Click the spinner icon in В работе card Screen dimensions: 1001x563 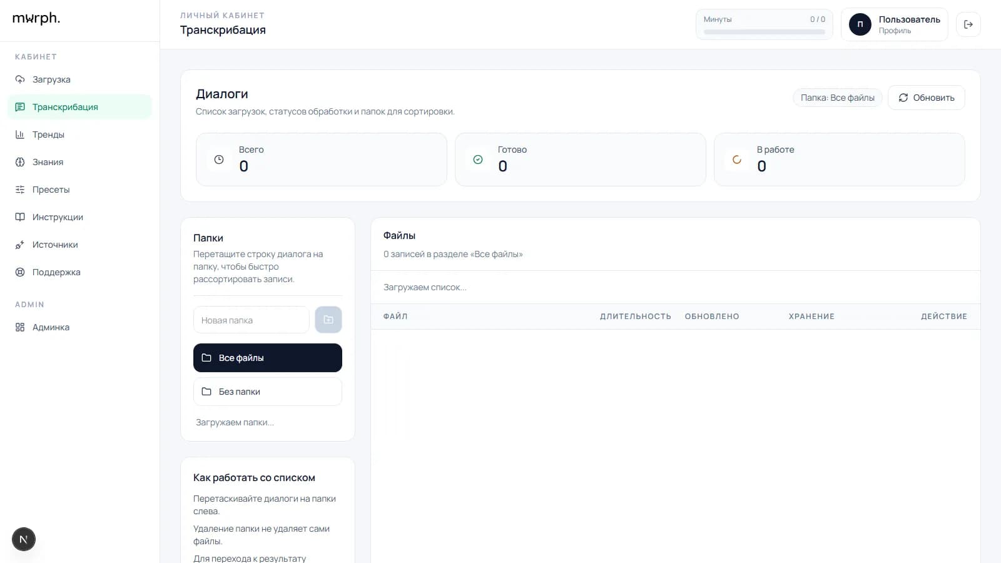pos(737,160)
